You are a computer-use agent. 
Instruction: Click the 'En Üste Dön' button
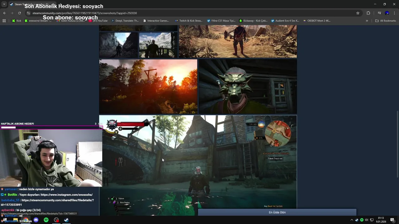click(277, 212)
